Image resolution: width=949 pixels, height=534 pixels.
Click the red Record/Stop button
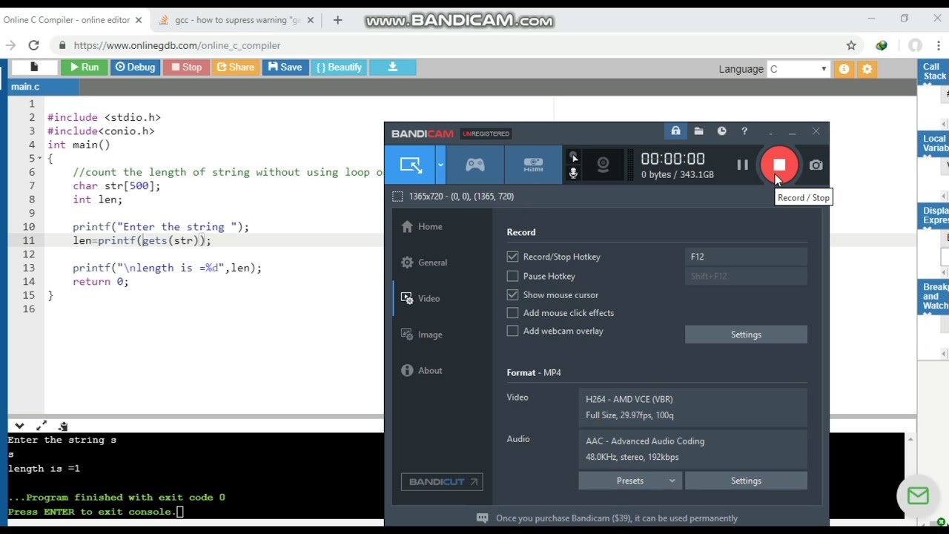779,165
